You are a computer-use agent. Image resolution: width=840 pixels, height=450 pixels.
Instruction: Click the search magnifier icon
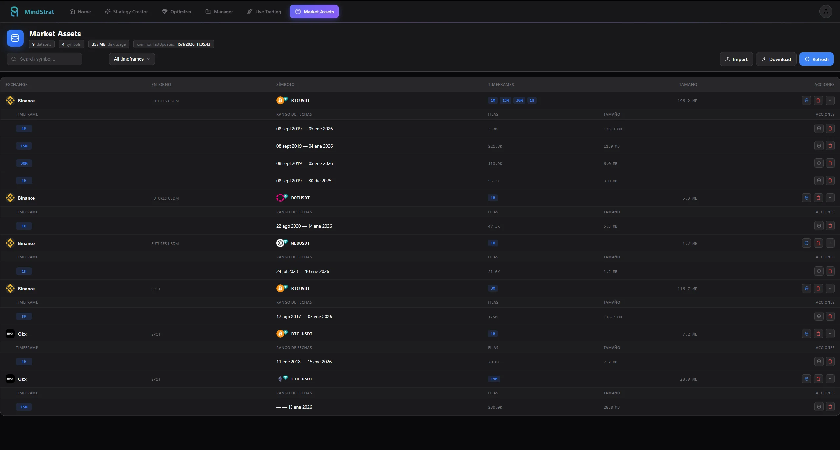point(13,59)
